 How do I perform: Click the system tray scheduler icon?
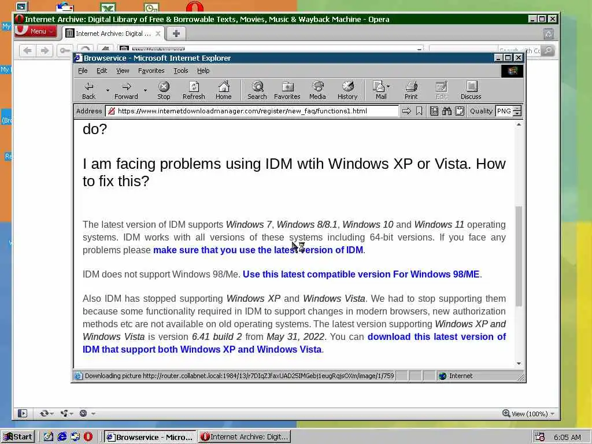tap(539, 437)
